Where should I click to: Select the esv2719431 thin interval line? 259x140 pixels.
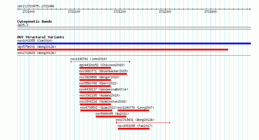tap(143, 123)
